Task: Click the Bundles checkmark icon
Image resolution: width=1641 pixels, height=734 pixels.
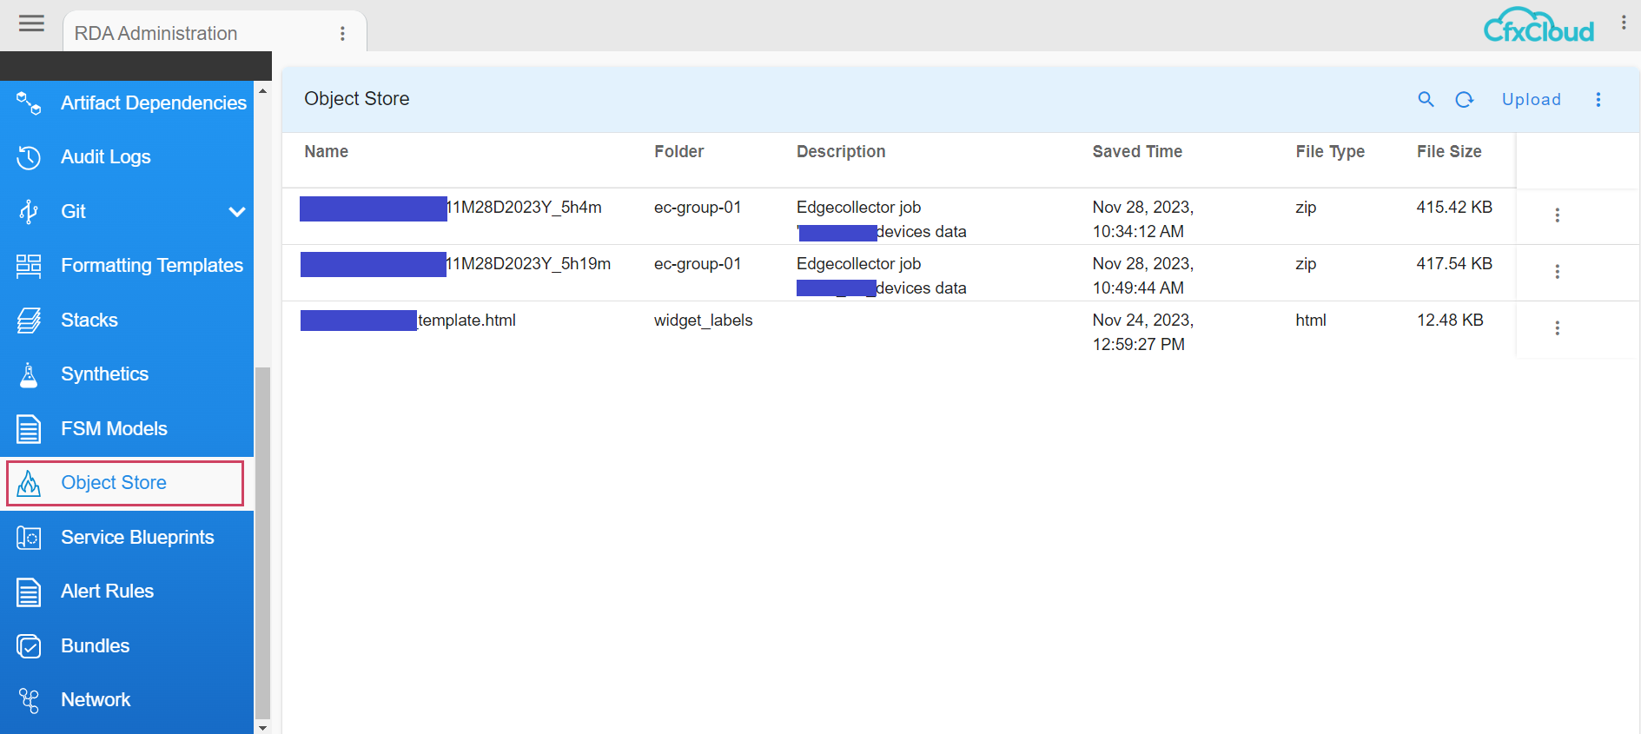Action: click(29, 646)
